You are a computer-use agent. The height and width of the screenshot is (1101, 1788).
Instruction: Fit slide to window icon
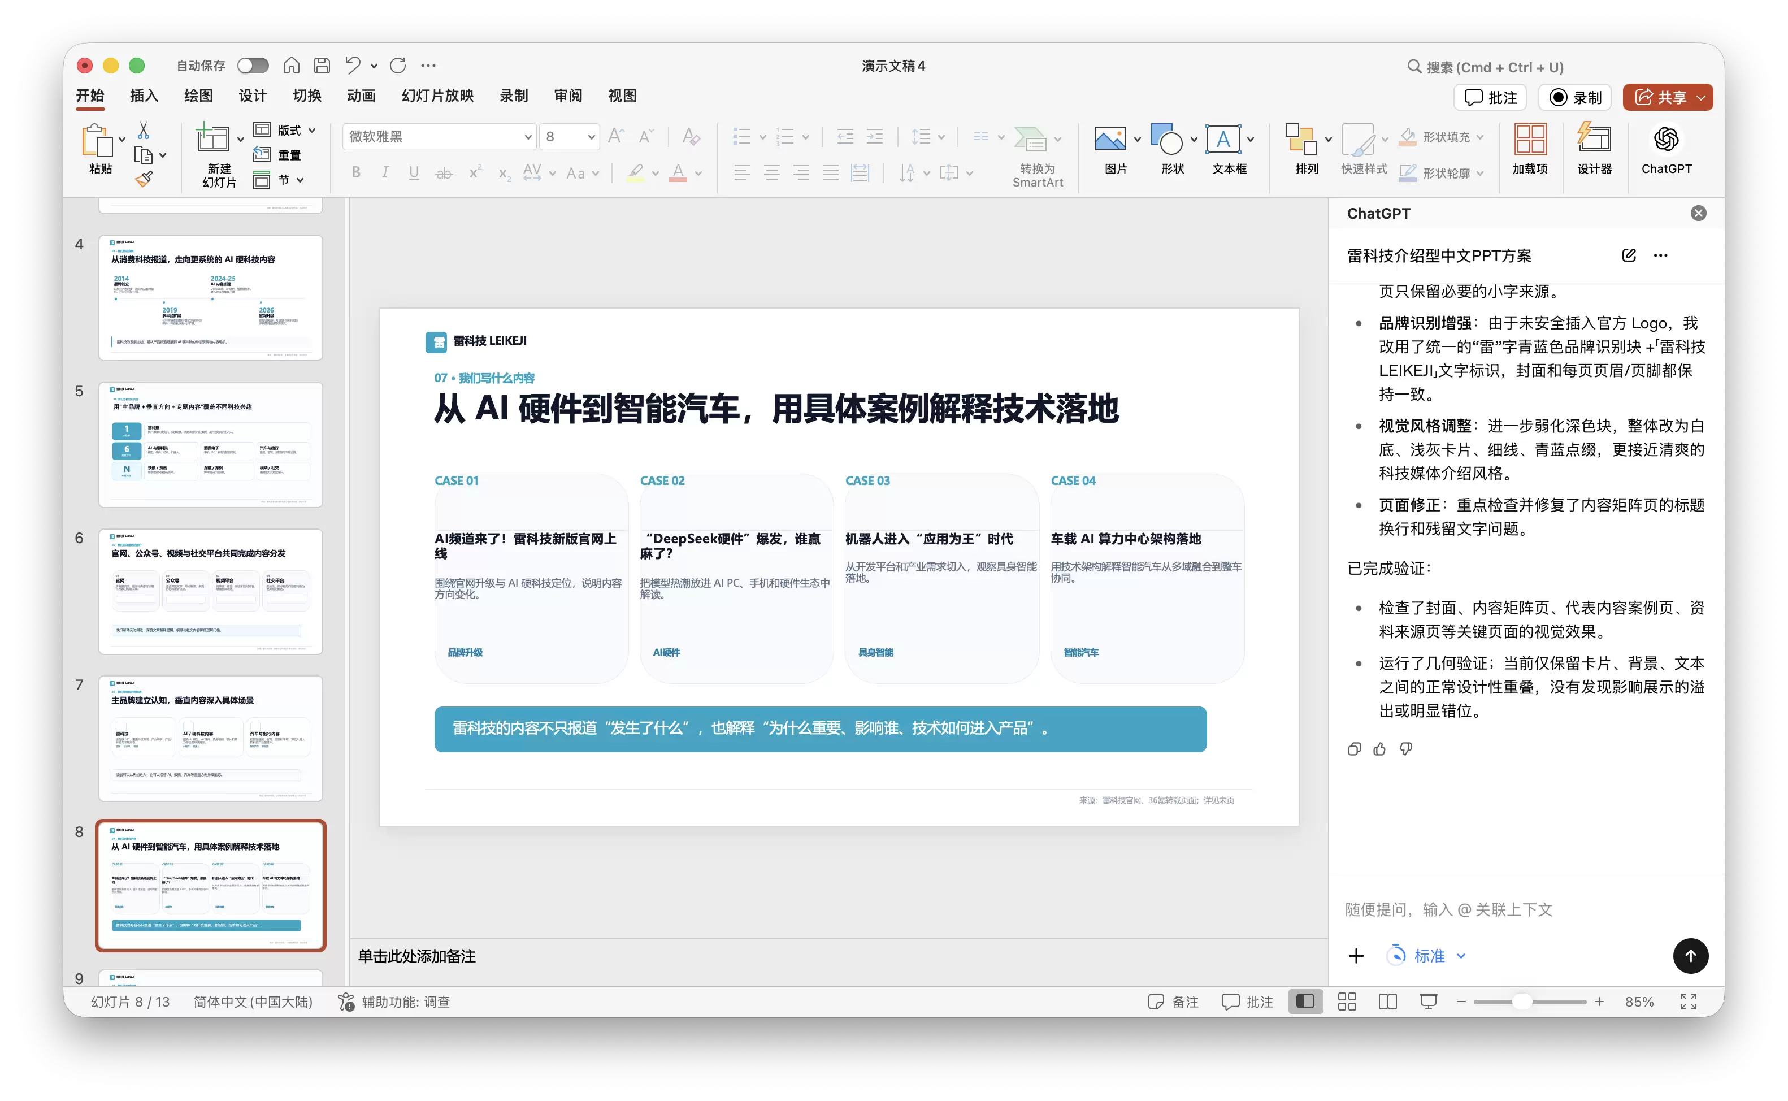click(1689, 1002)
